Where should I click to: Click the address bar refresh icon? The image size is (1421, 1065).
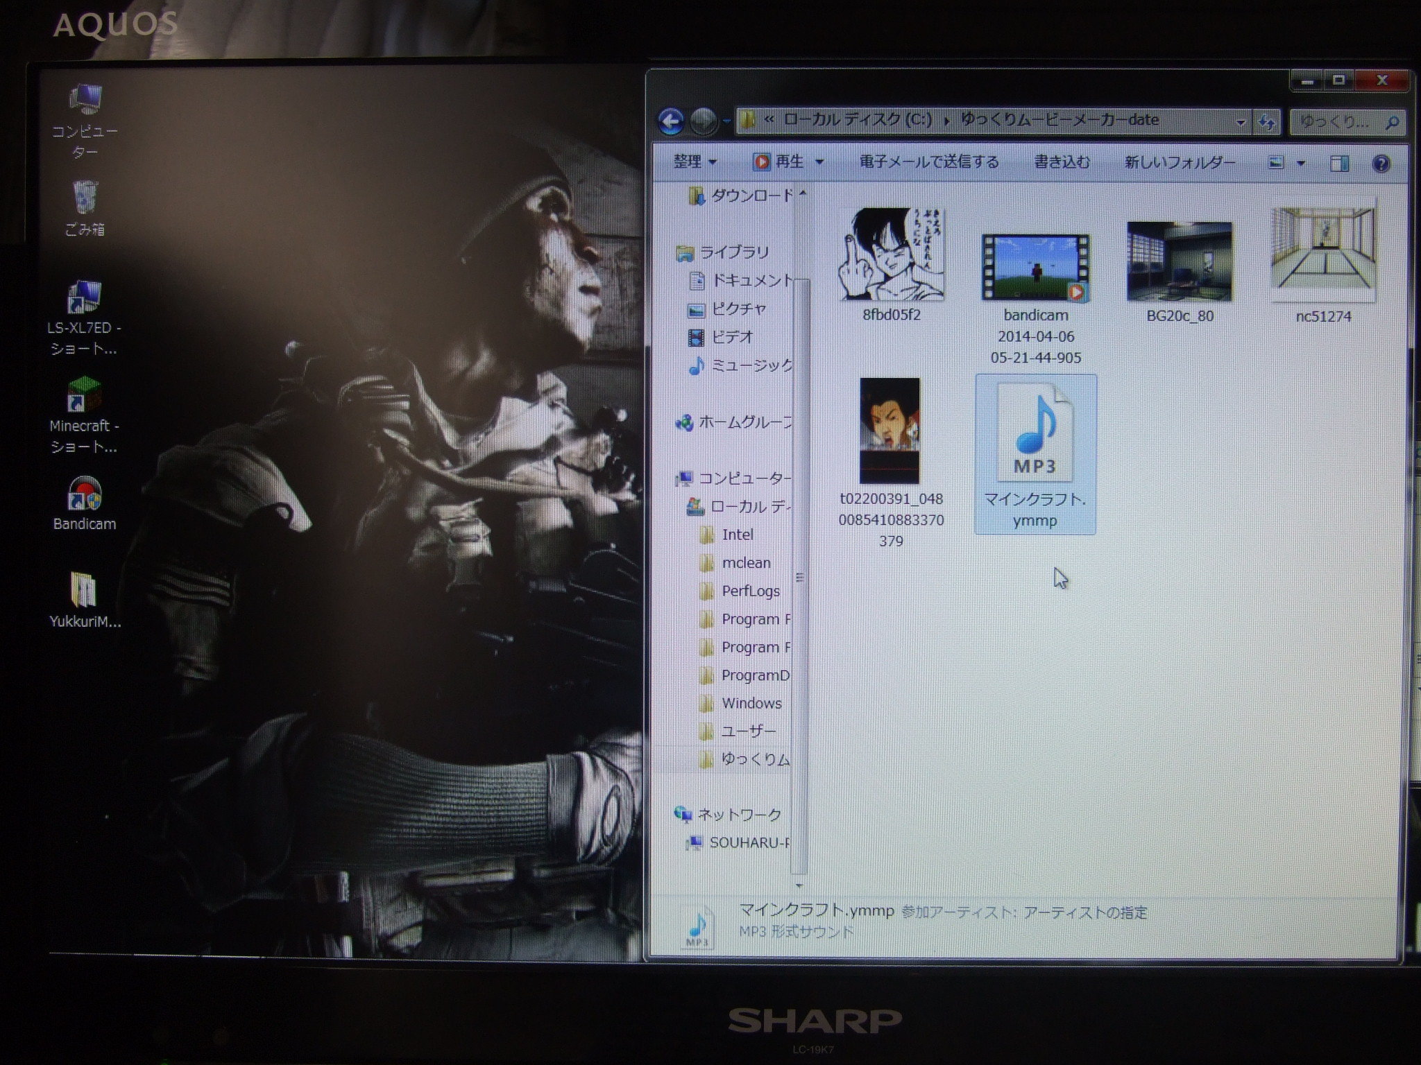point(1267,123)
